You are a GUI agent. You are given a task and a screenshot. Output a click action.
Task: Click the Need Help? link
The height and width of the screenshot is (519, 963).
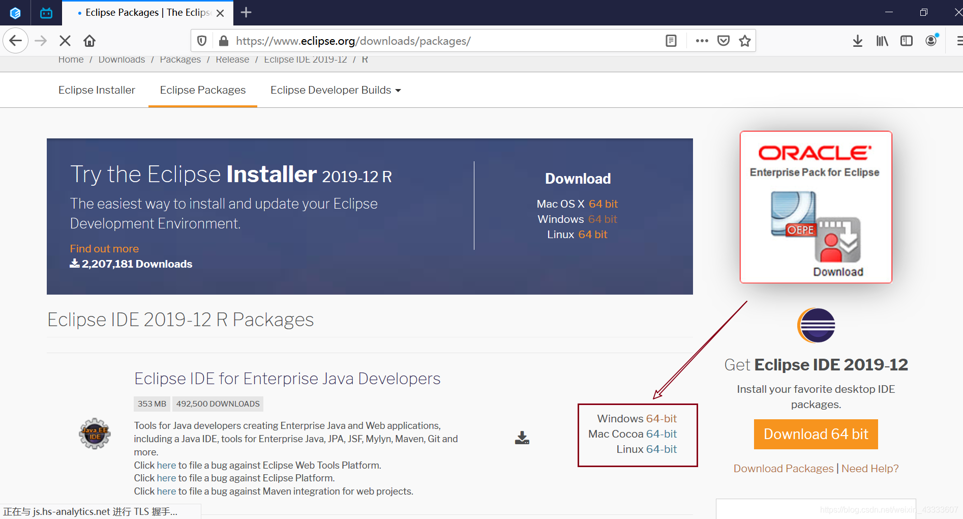(870, 469)
